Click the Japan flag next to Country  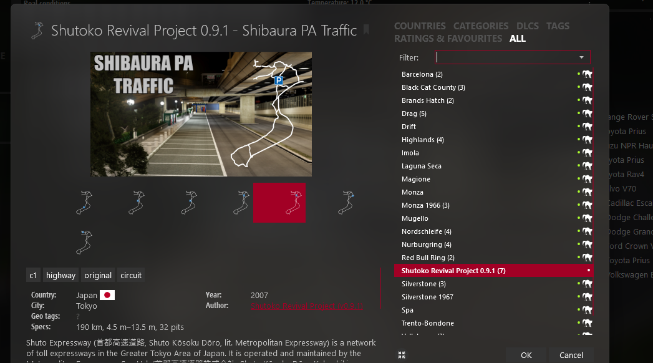(107, 295)
